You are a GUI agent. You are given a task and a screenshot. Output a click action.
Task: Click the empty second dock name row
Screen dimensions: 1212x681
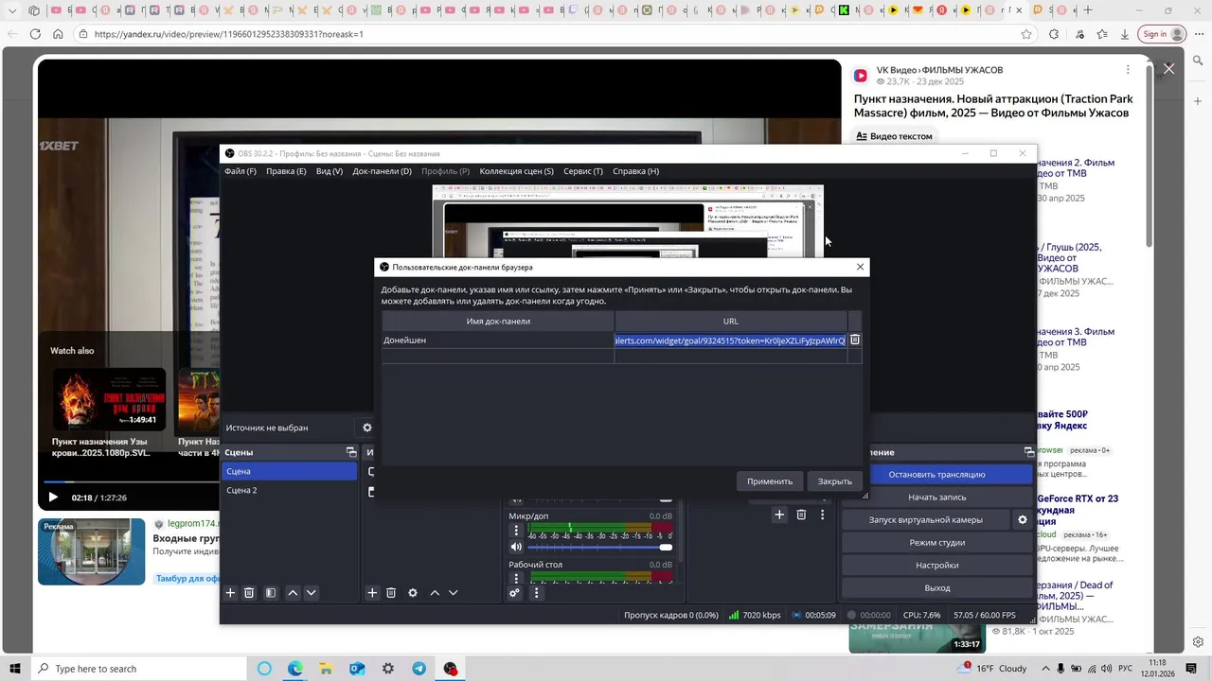click(498, 356)
